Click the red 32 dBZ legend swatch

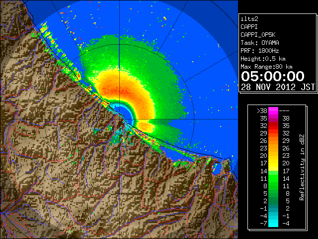tap(273, 126)
